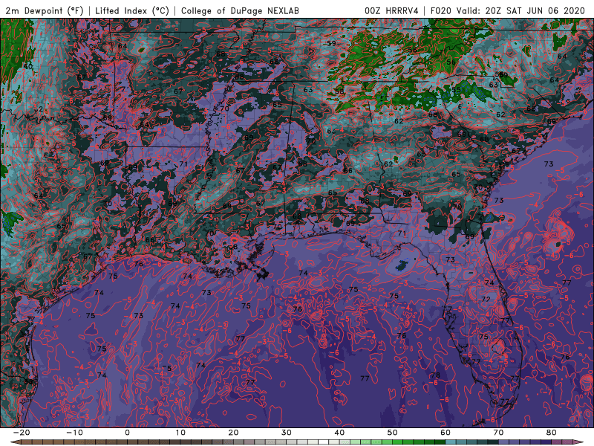Click the '2m Dewpoint (°F)' title text
The height and width of the screenshot is (446, 594).
click(x=44, y=10)
